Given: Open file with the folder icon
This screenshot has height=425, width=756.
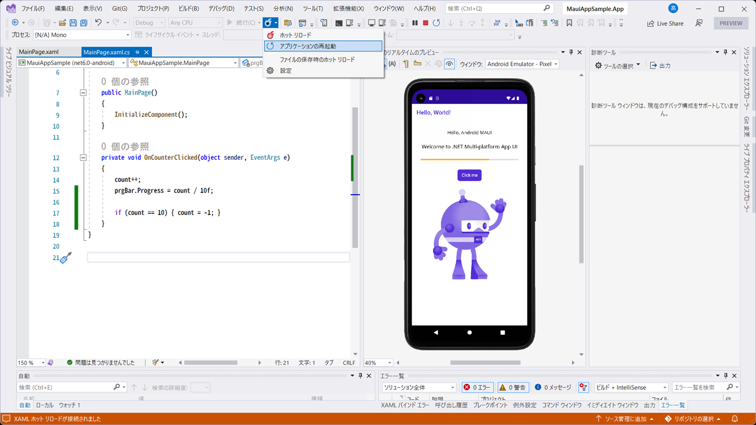Looking at the screenshot, I should [62, 23].
